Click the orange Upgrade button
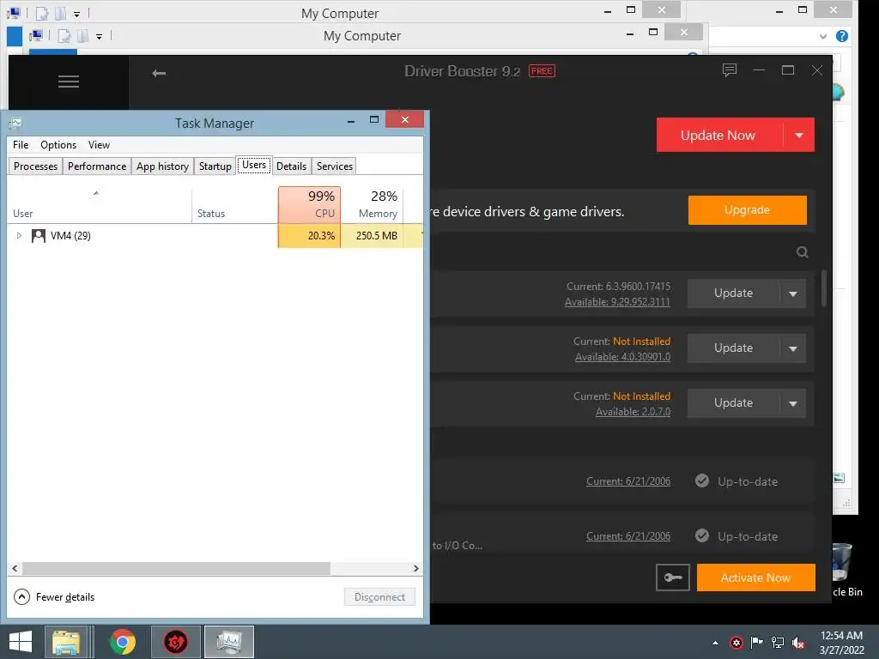 coord(748,210)
